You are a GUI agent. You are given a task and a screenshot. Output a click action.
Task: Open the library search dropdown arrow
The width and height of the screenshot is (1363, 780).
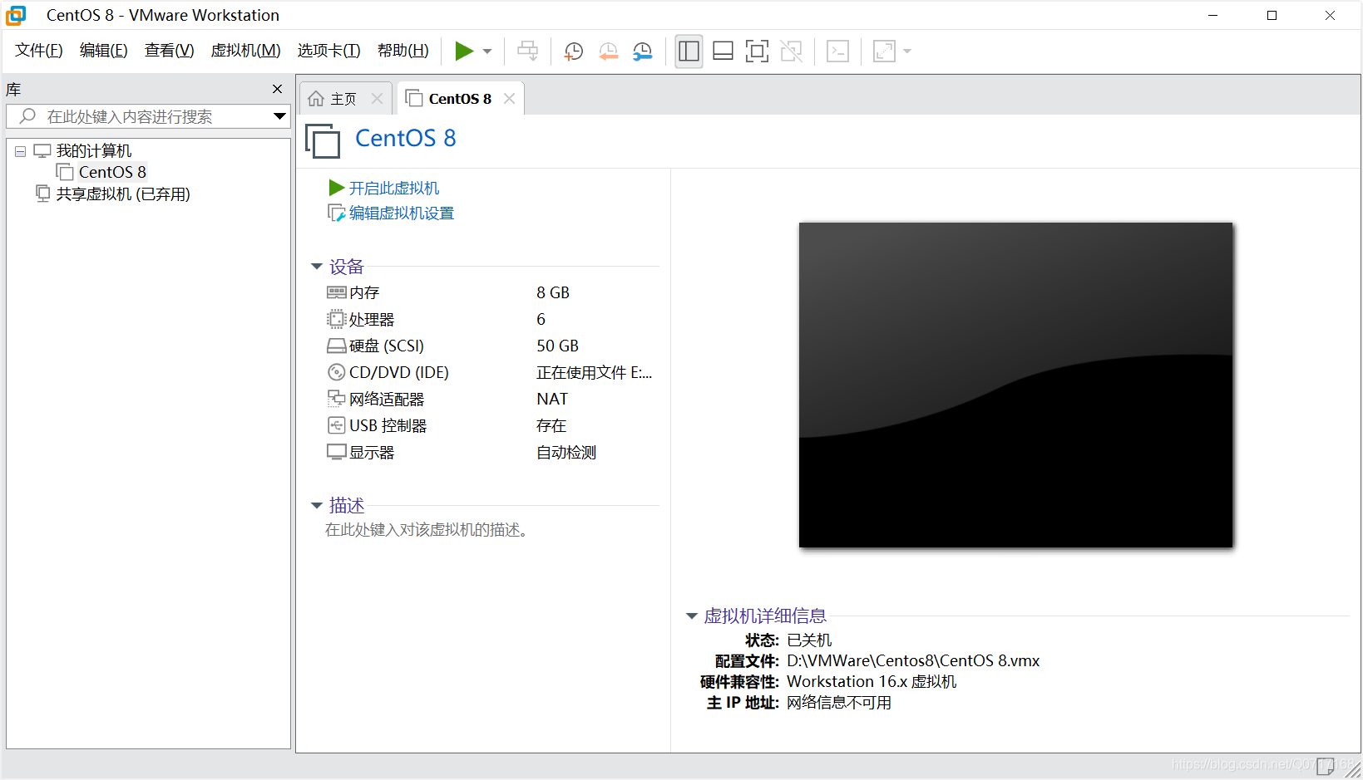click(x=280, y=116)
